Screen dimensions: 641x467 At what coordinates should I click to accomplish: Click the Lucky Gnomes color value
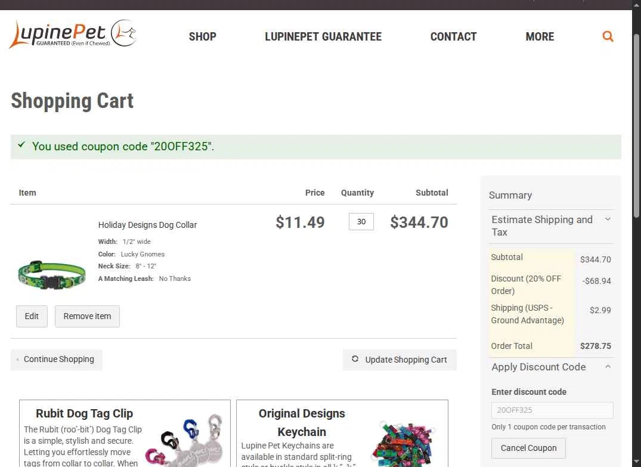click(143, 254)
